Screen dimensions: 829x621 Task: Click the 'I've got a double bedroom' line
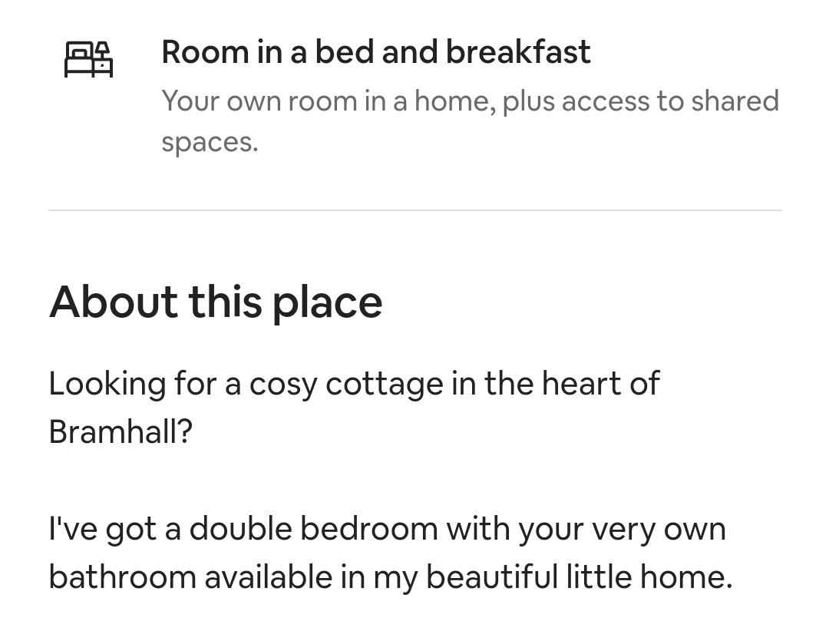(387, 529)
